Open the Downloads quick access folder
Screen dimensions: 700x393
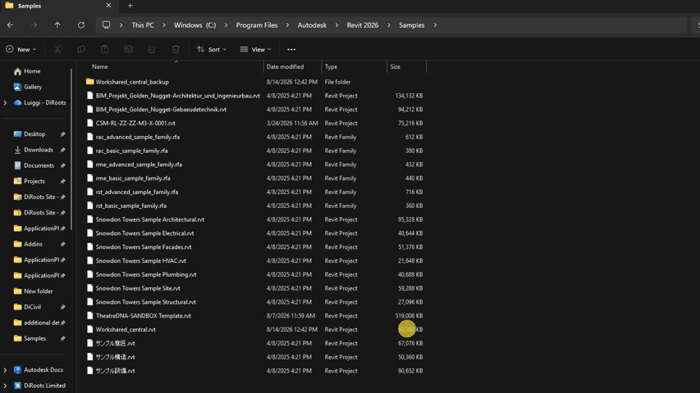click(39, 150)
